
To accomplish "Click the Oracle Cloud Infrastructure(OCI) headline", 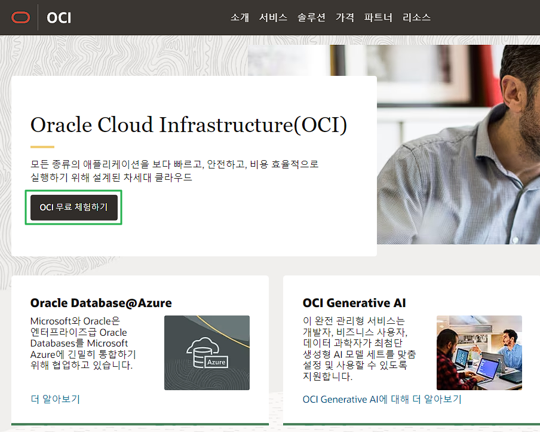I will [x=189, y=124].
